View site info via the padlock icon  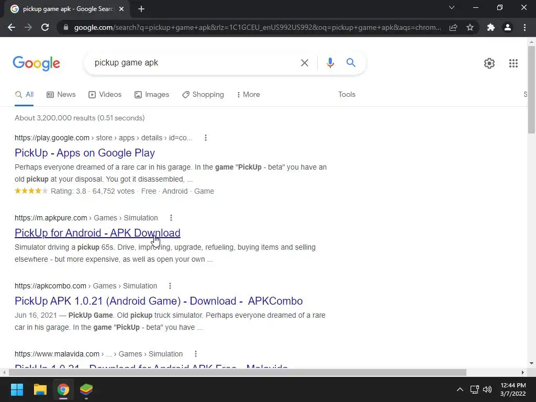pos(66,27)
